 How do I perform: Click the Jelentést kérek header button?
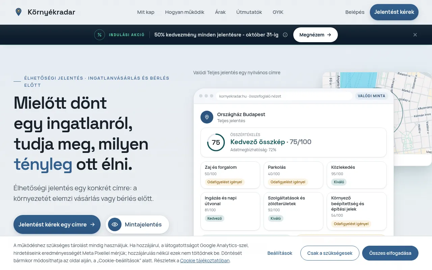click(x=394, y=12)
